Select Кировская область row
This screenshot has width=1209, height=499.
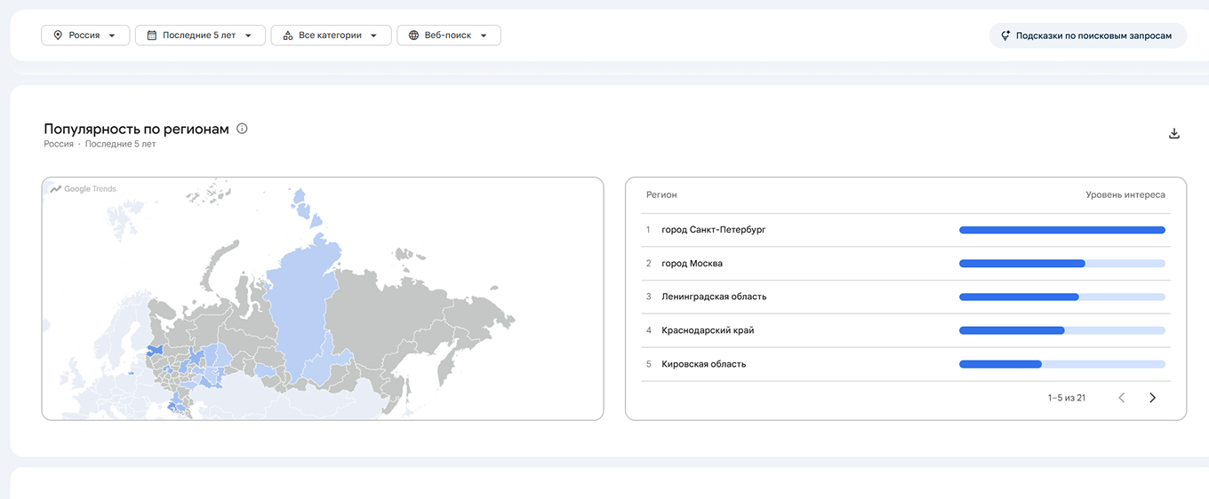click(x=906, y=364)
